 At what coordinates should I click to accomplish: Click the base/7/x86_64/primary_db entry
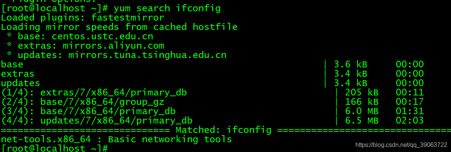coord(108,111)
